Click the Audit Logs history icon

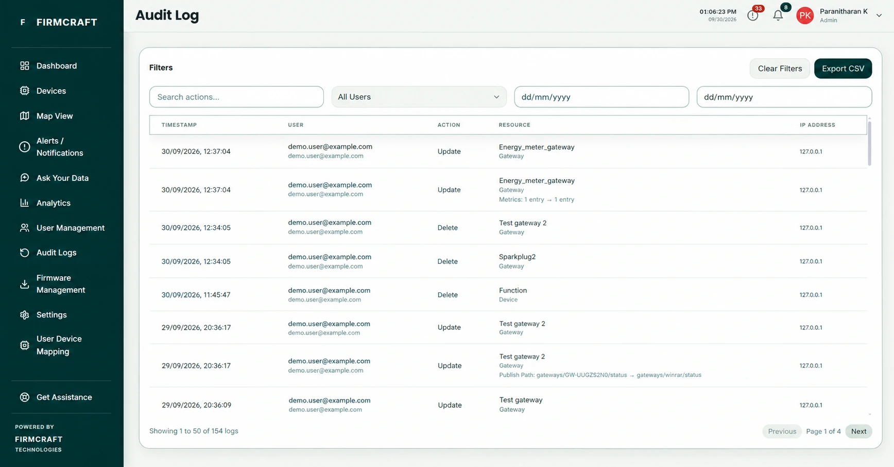tap(24, 253)
